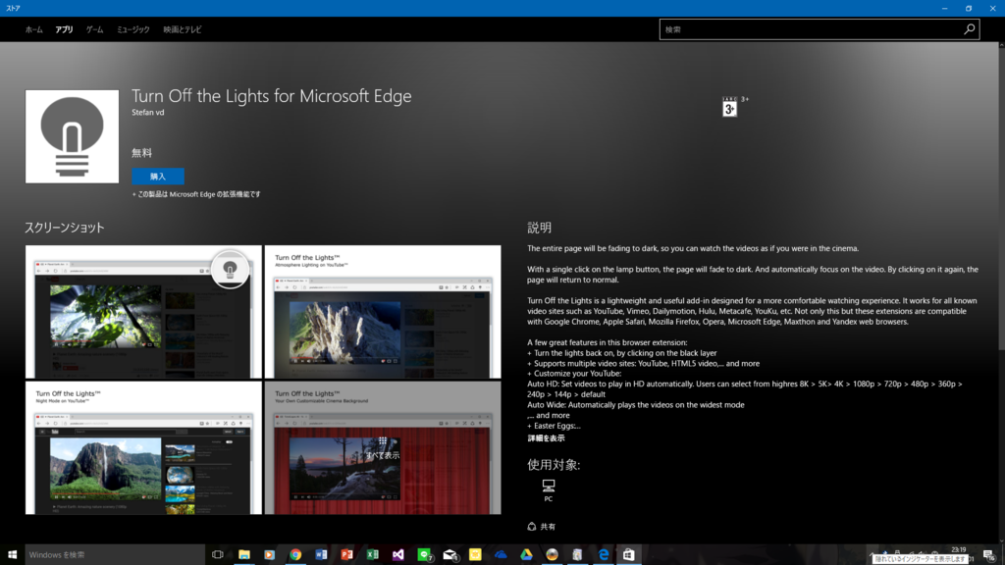Viewport: 1005px width, 565px height.
Task: Open the Mail app from the taskbar
Action: (450, 555)
